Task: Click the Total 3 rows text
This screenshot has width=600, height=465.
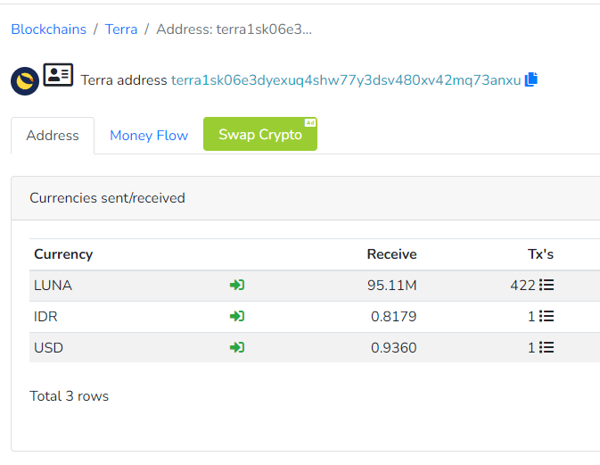Action: (x=70, y=396)
